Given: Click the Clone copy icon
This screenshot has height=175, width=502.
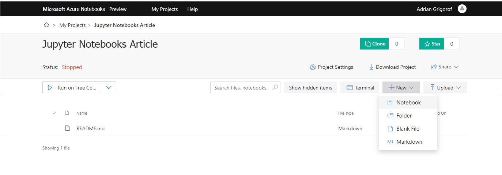Looking at the screenshot, I should pyautogui.click(x=368, y=44).
